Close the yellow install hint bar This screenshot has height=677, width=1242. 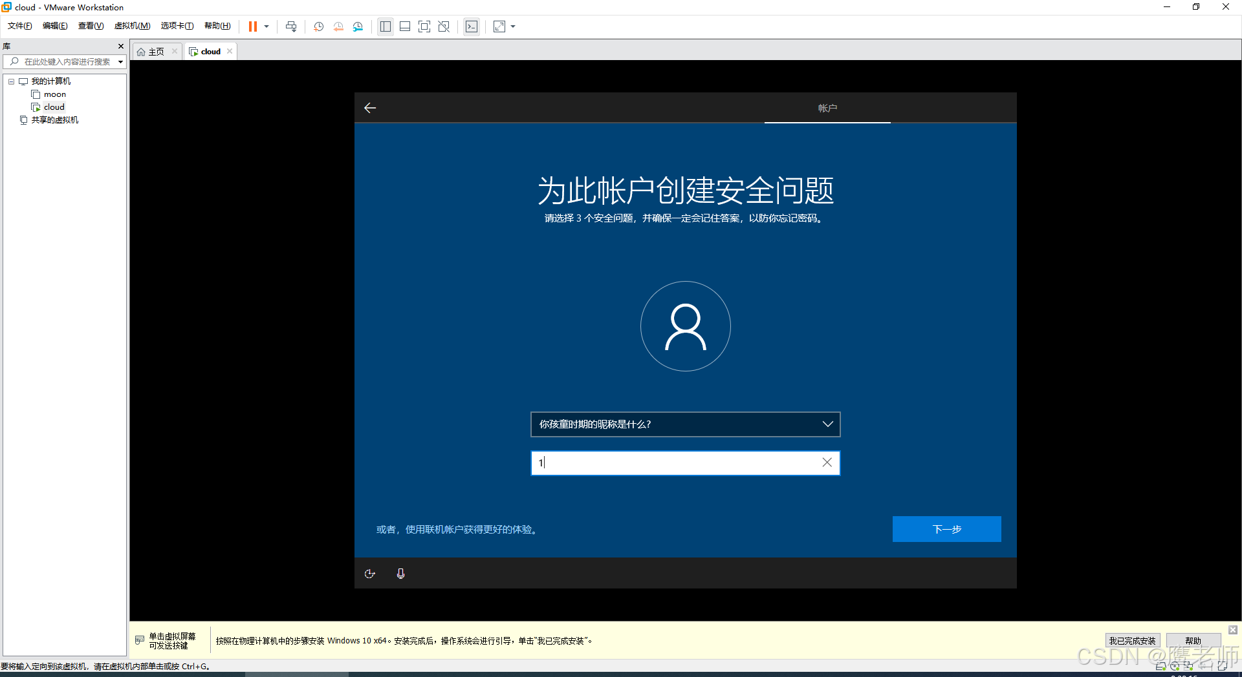[1233, 630]
